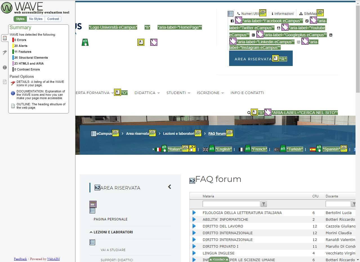Click the filter icon for Docente column
The height and width of the screenshot is (262, 360).
click(x=354, y=204)
